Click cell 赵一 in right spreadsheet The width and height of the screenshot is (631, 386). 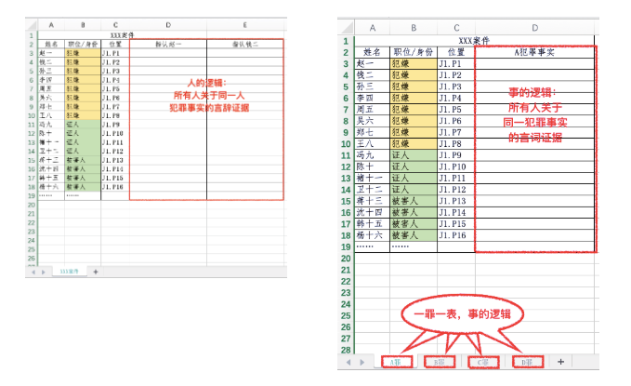pyautogui.click(x=373, y=63)
